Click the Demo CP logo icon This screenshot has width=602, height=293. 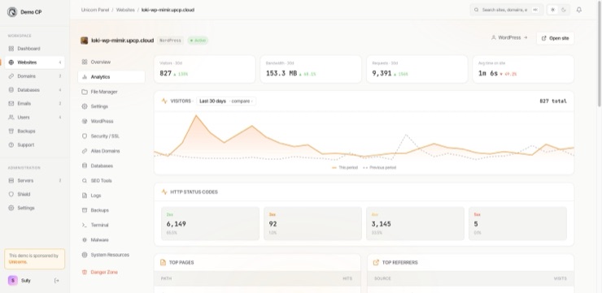point(12,12)
